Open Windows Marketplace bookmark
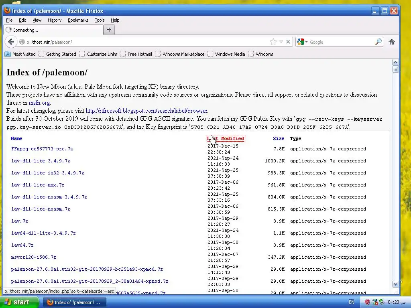411x308 pixels. click(x=180, y=54)
